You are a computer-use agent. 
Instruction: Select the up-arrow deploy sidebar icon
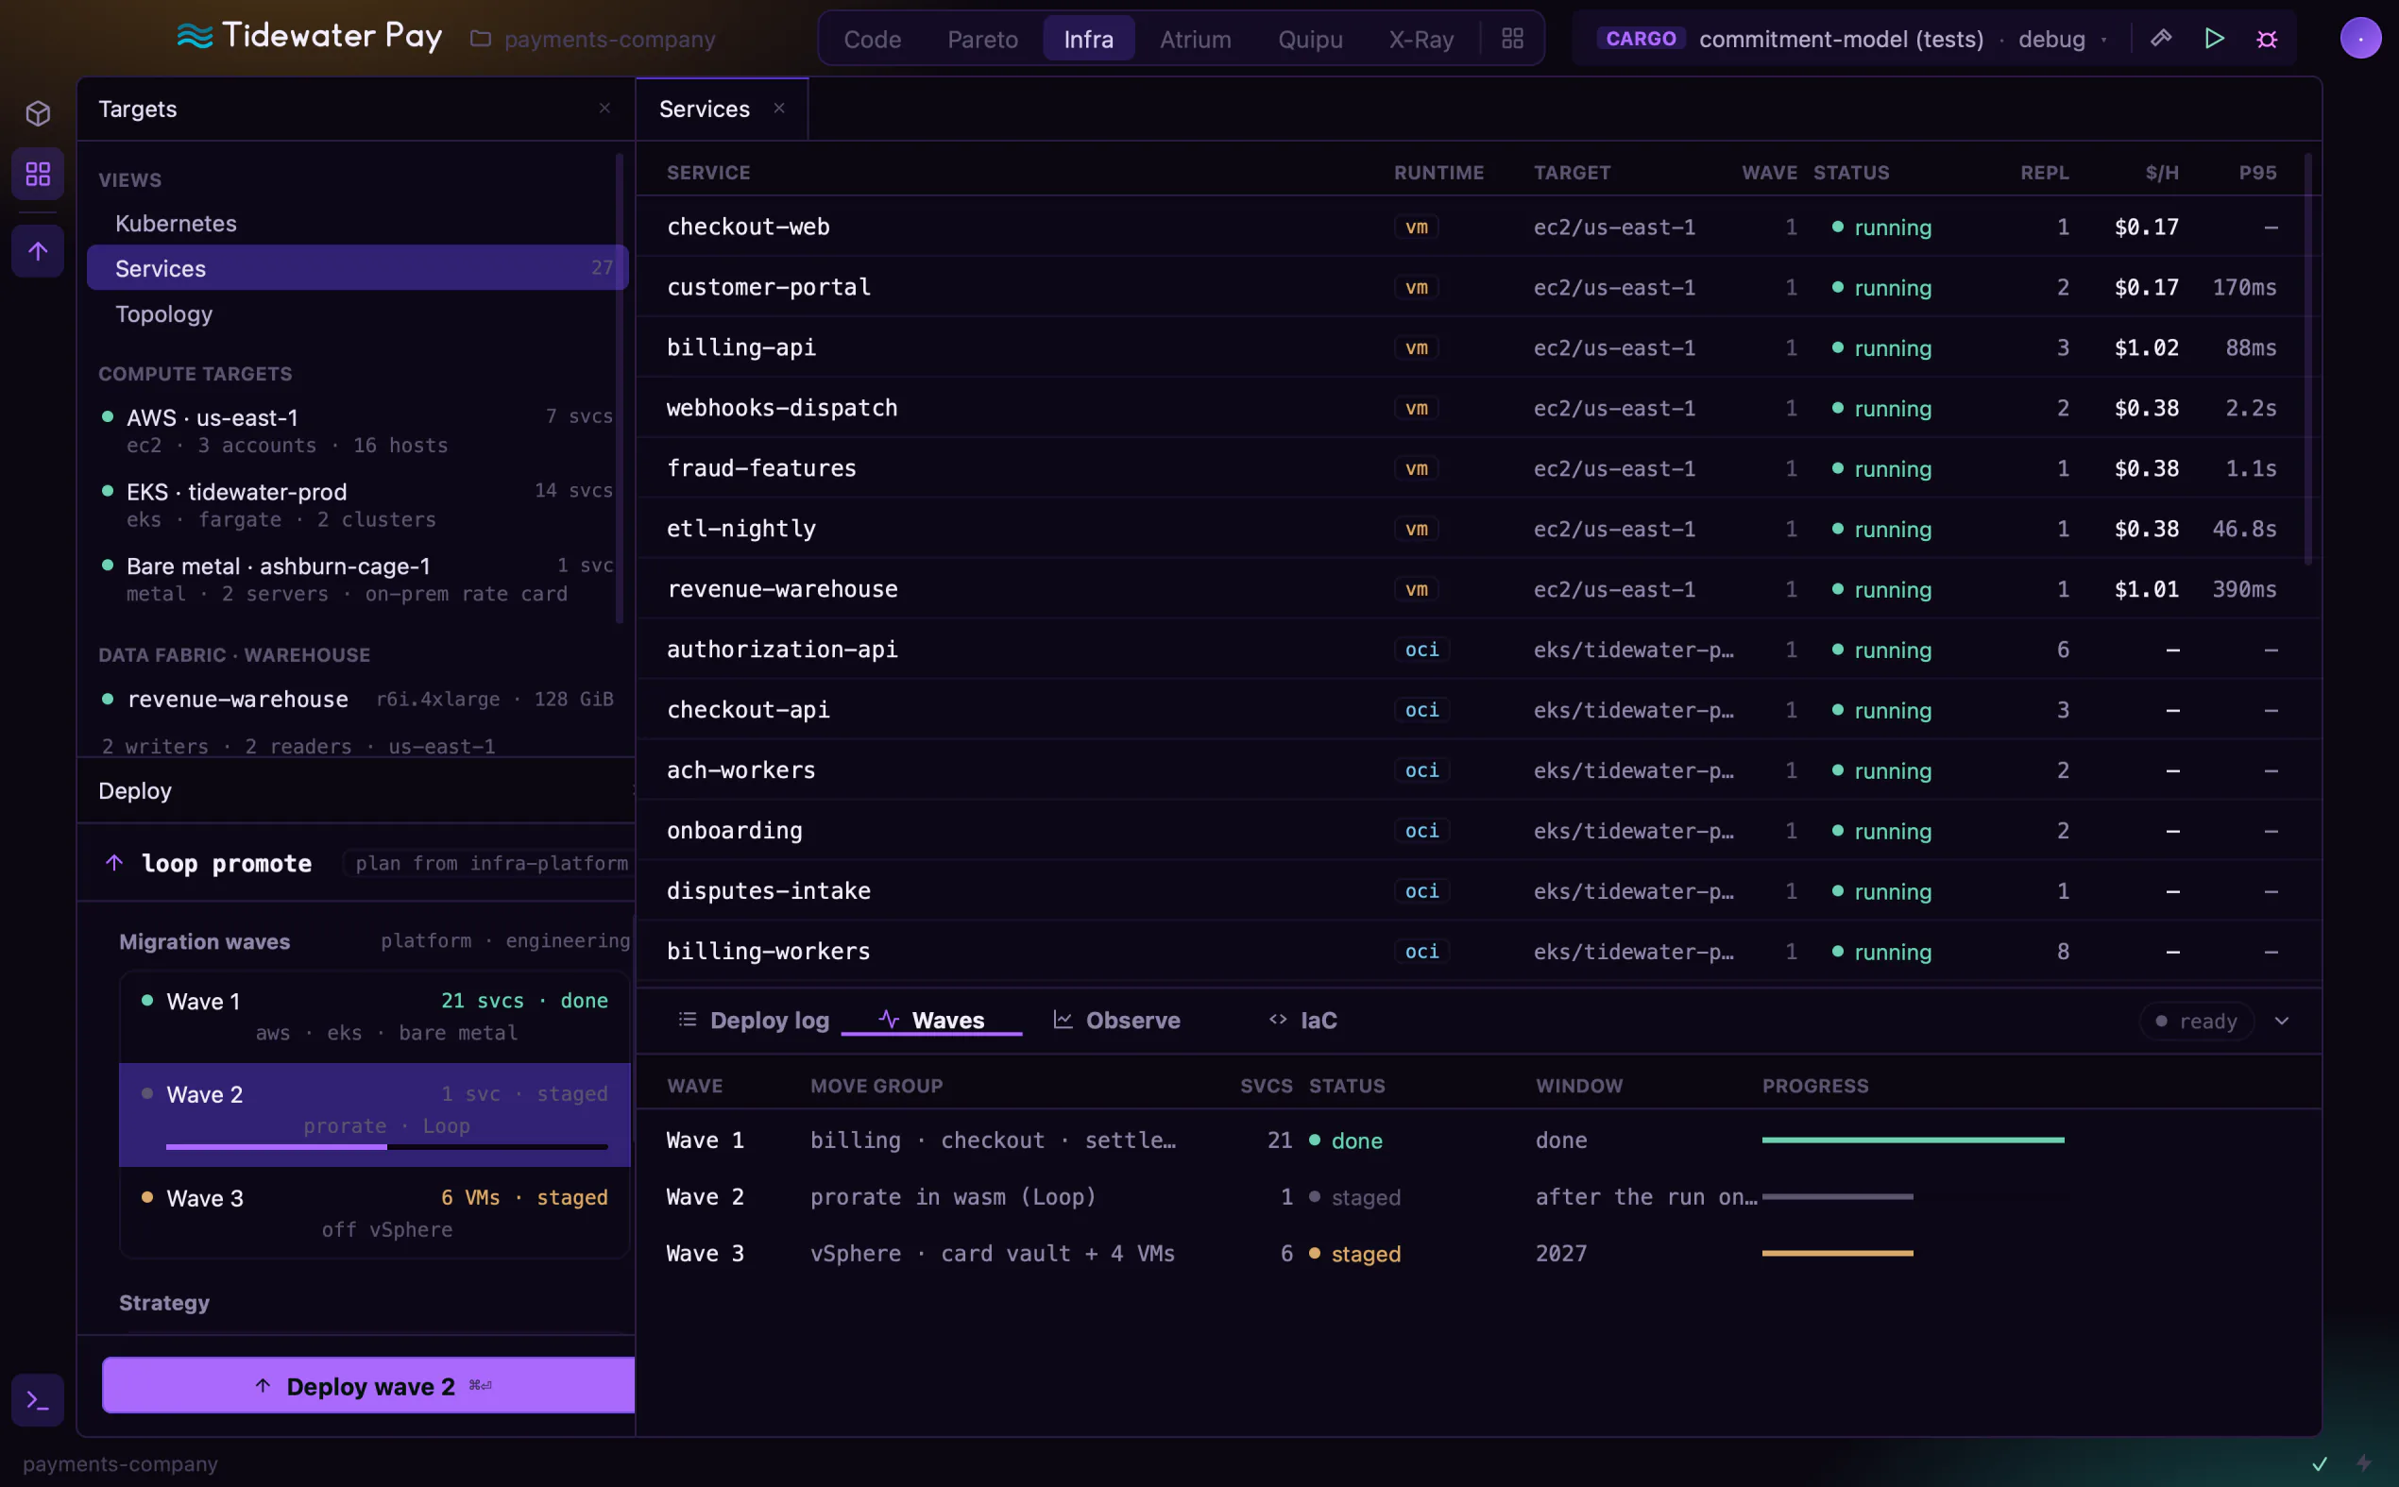point(38,251)
